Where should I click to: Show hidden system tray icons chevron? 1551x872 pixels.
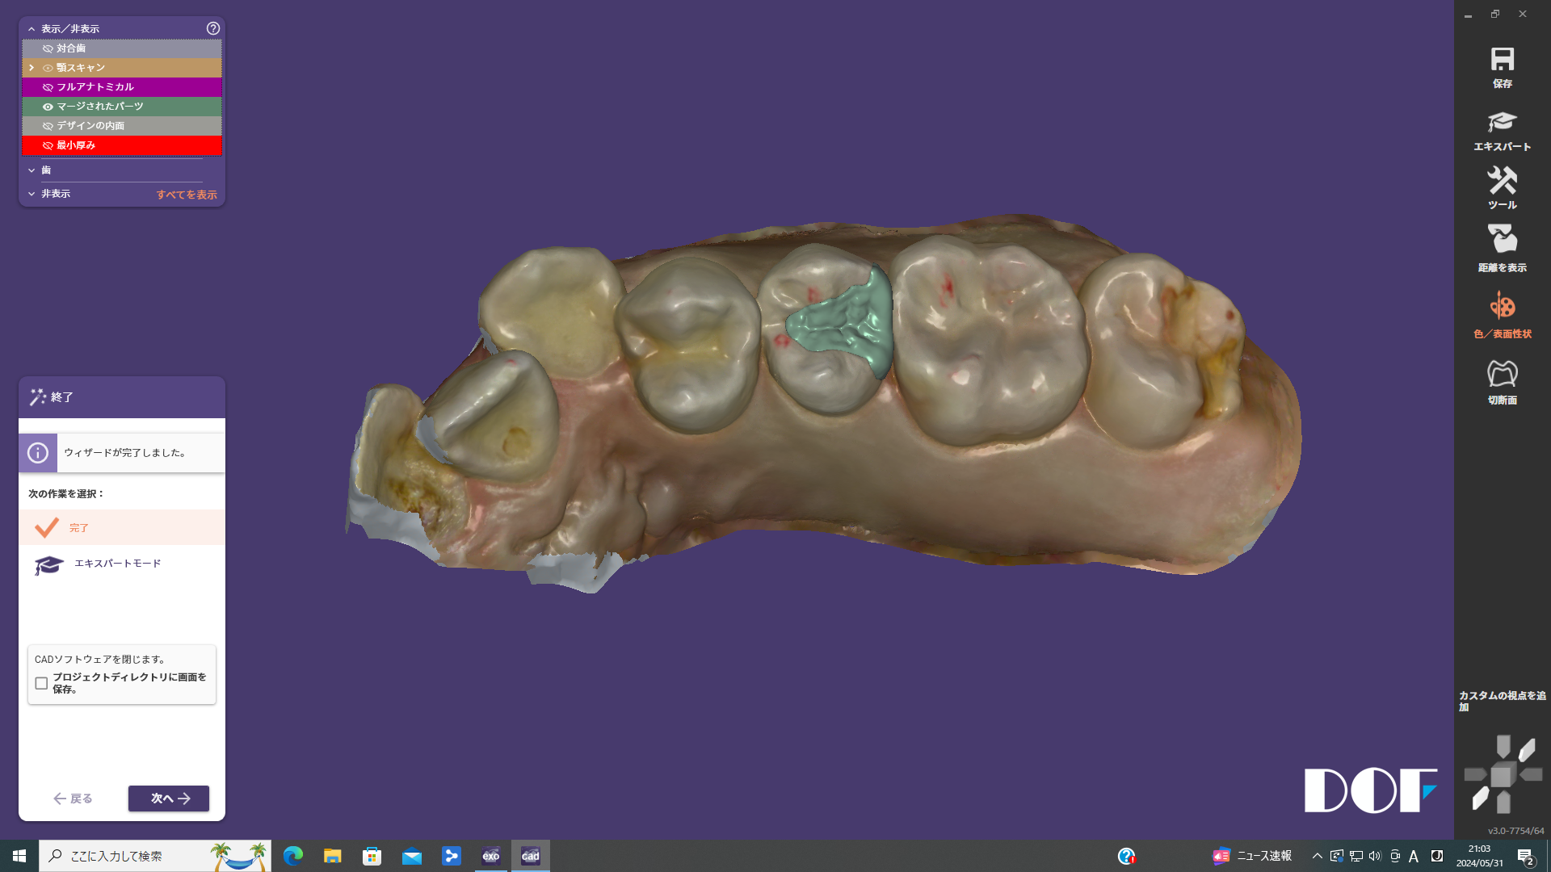point(1317,856)
